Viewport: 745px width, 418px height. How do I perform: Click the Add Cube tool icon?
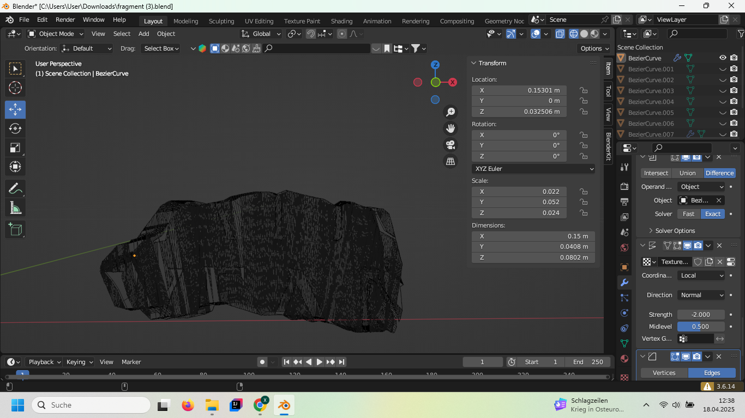(15, 229)
